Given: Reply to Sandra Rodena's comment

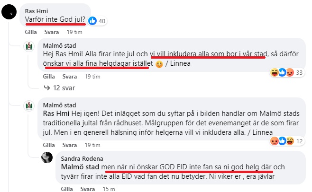Looking at the screenshot, I should [88, 189].
